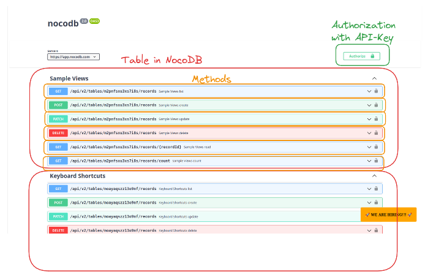Click GET badge of Sample Views list
Screen dimensions: 428x277
pos(58,91)
